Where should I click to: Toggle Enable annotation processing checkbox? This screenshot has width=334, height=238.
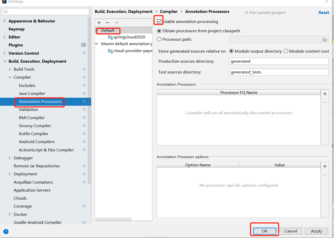coord(159,21)
